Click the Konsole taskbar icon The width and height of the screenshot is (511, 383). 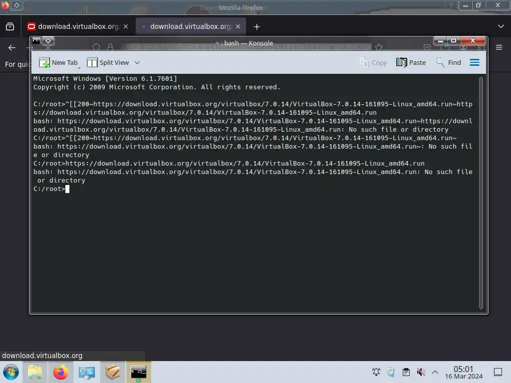(x=139, y=372)
